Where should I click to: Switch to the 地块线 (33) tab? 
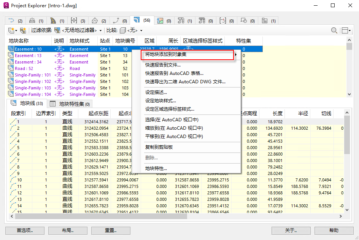click(x=27, y=103)
